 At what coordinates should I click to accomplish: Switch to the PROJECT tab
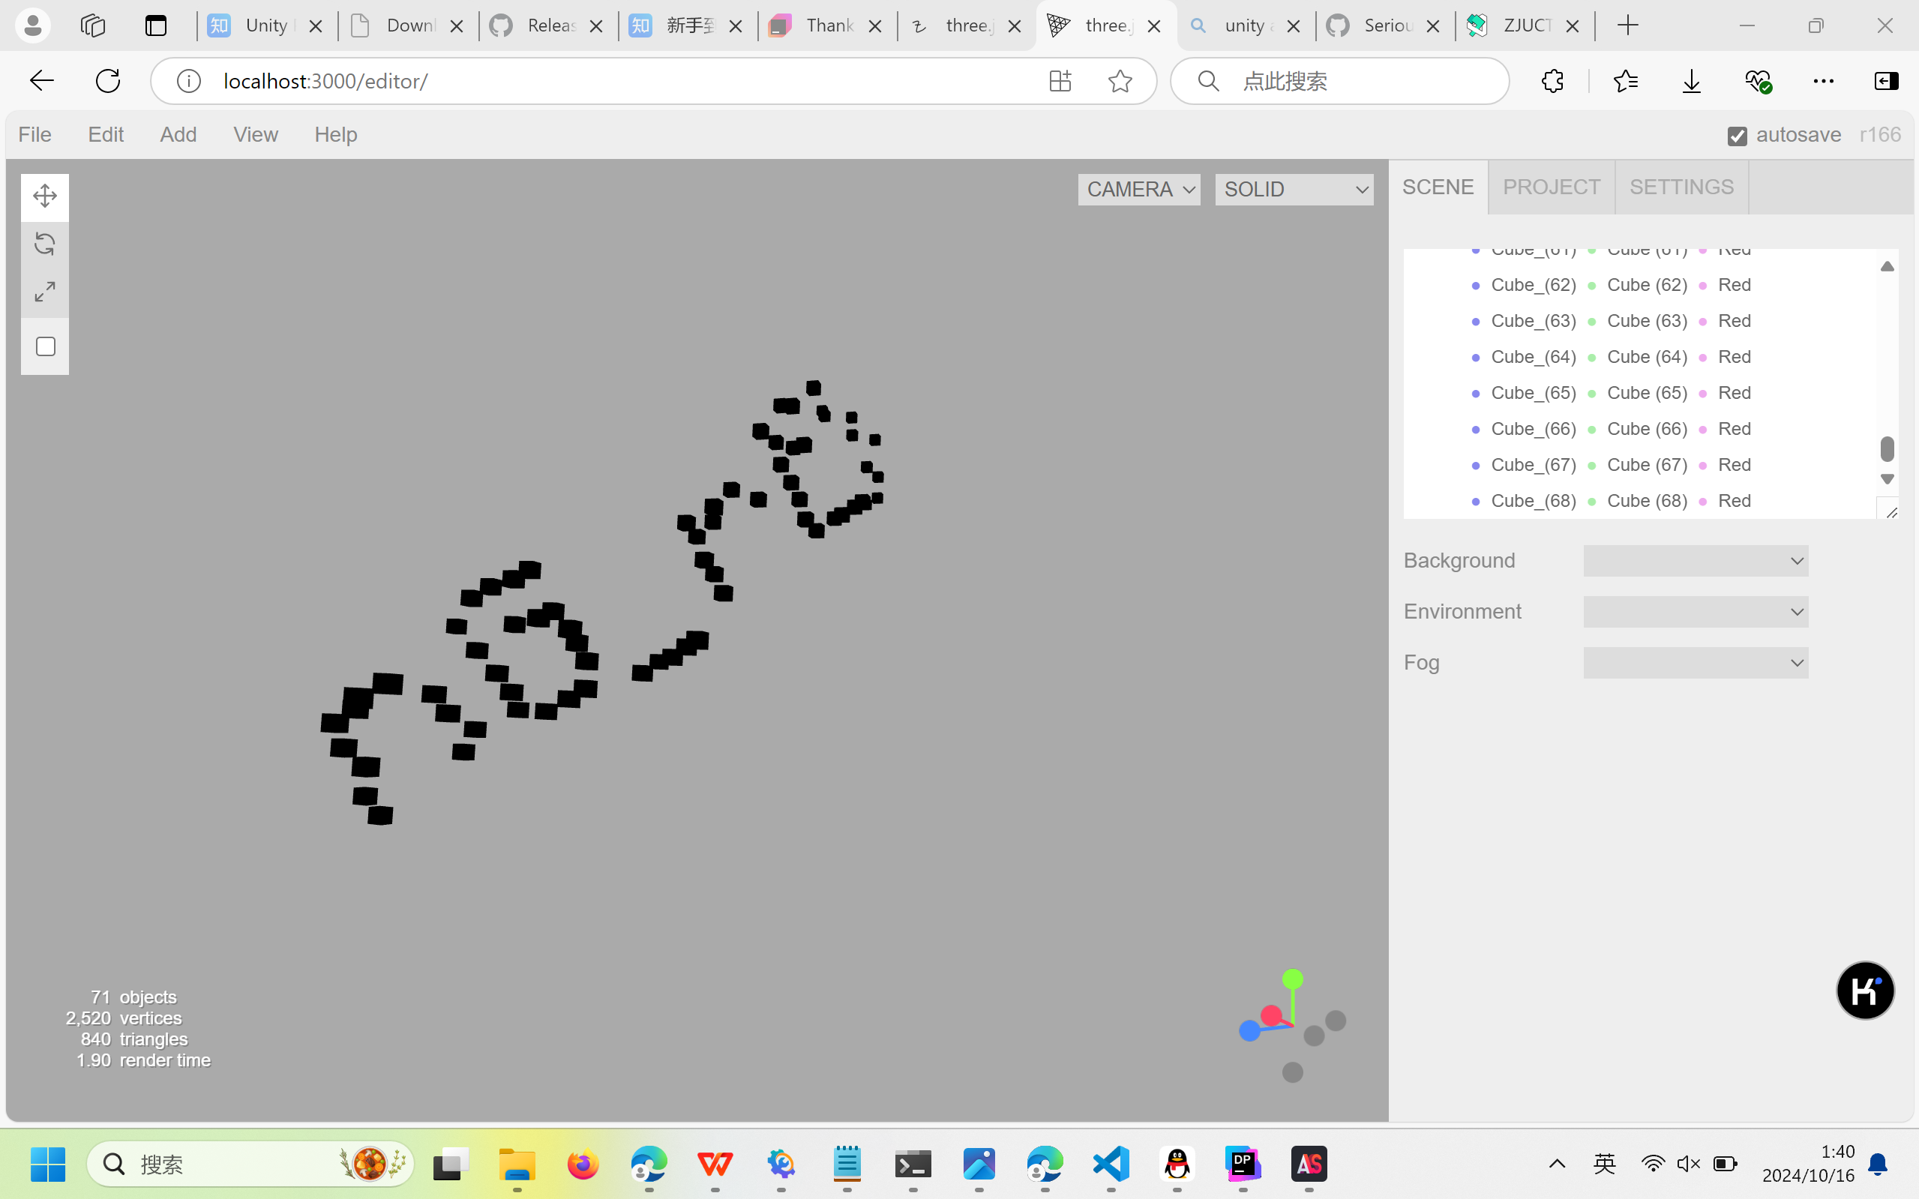point(1551,187)
